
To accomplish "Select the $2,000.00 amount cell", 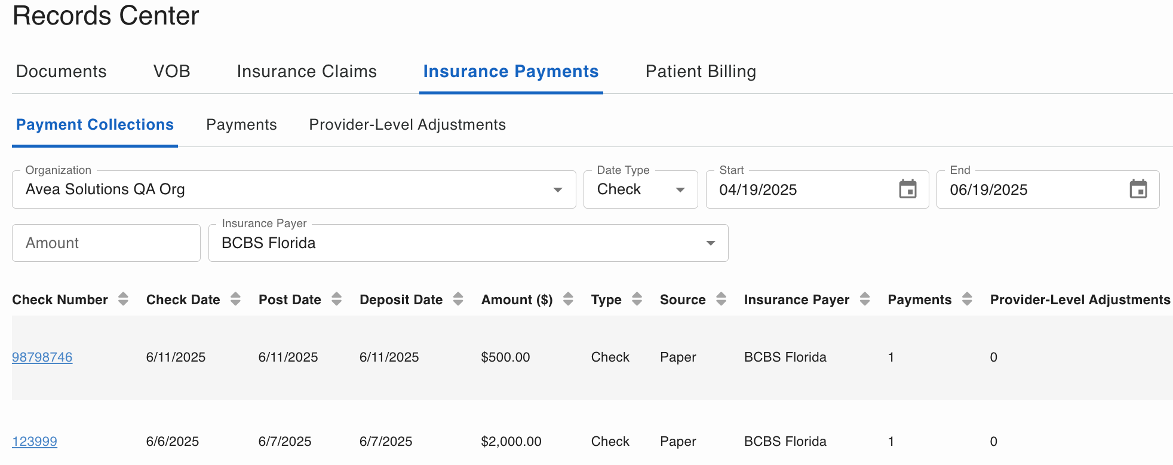I will 511,442.
